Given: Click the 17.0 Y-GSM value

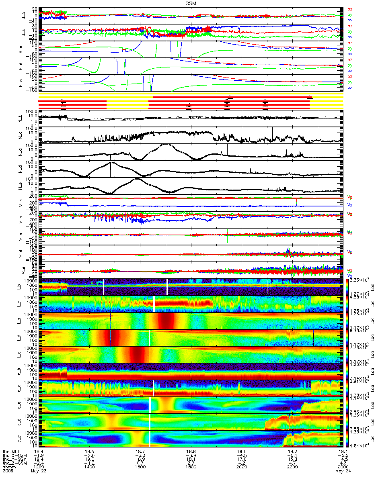Looking at the screenshot, I should point(241,459).
